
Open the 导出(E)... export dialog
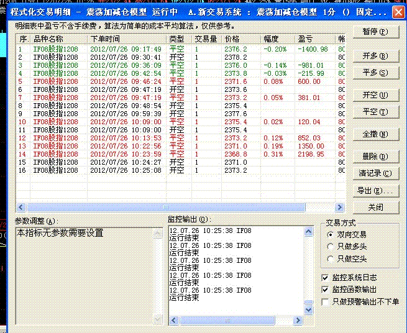pyautogui.click(x=375, y=191)
